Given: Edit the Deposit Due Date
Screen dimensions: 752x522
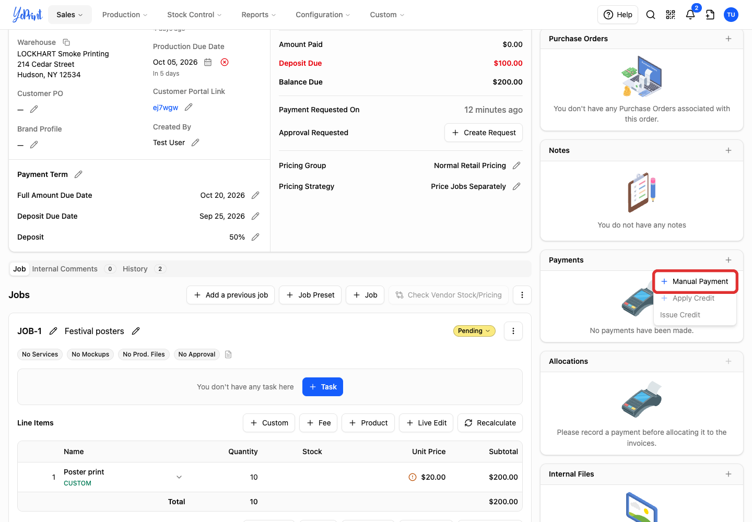Looking at the screenshot, I should [x=255, y=216].
